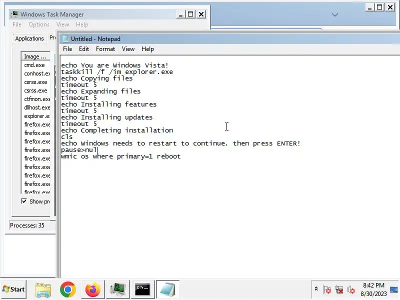This screenshot has height=300, width=400.
Task: Open File Explorer from the taskbar
Action: (43, 290)
